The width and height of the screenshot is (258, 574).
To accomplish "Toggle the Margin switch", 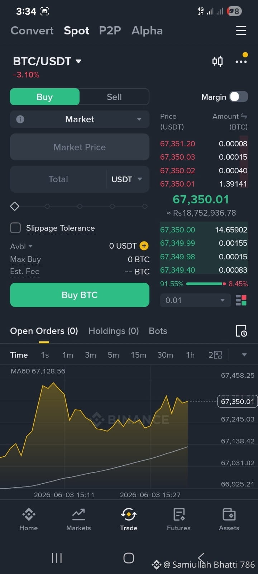I will pos(239,97).
